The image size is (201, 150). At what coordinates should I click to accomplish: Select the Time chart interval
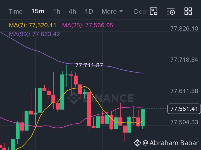click(16, 11)
